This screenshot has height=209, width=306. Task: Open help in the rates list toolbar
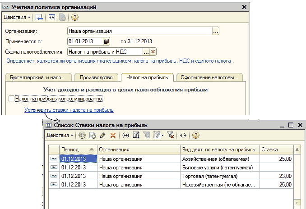(x=196, y=135)
